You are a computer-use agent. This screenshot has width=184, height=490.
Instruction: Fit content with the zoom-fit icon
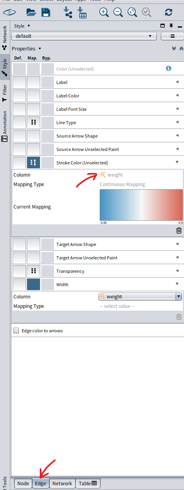[x=132, y=12]
